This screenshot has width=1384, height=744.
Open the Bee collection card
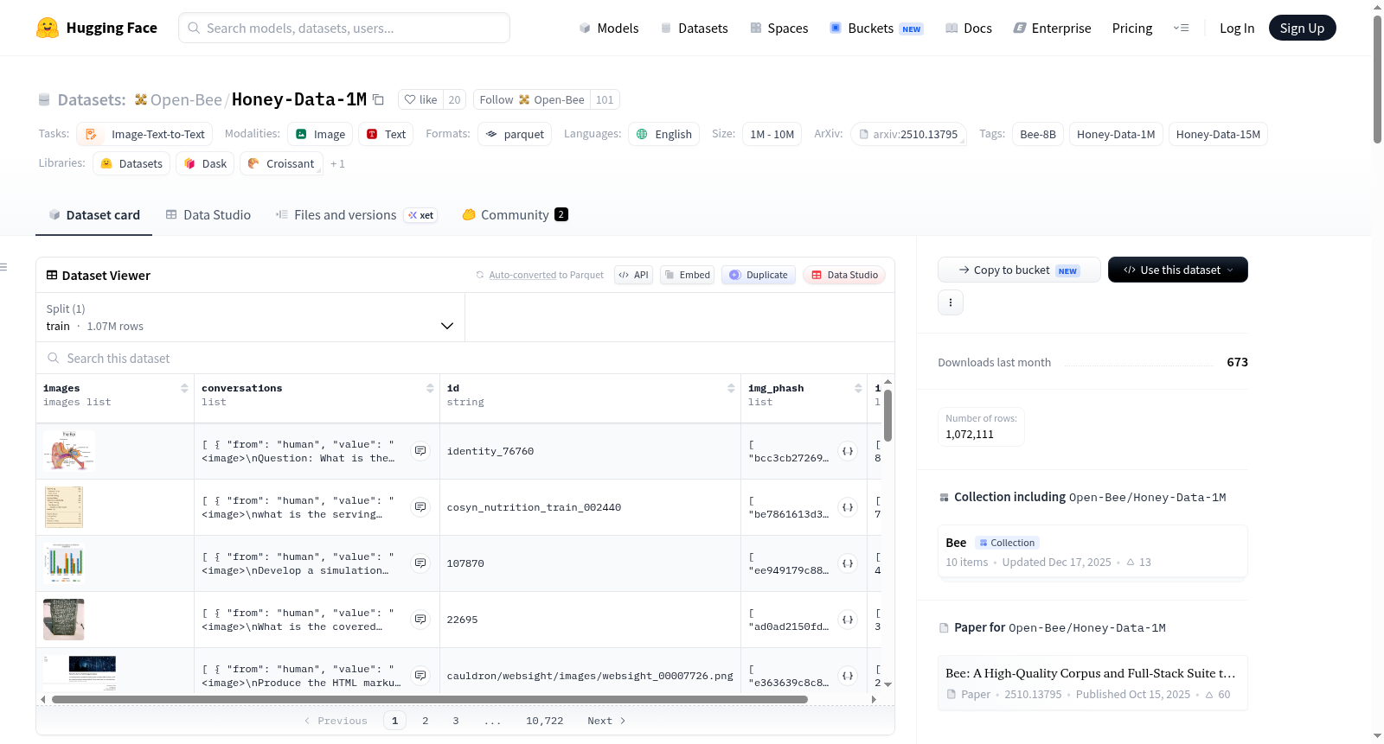1092,551
